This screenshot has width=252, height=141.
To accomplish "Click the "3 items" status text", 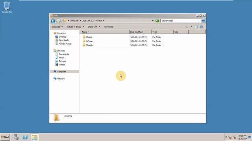I will [x=68, y=116].
